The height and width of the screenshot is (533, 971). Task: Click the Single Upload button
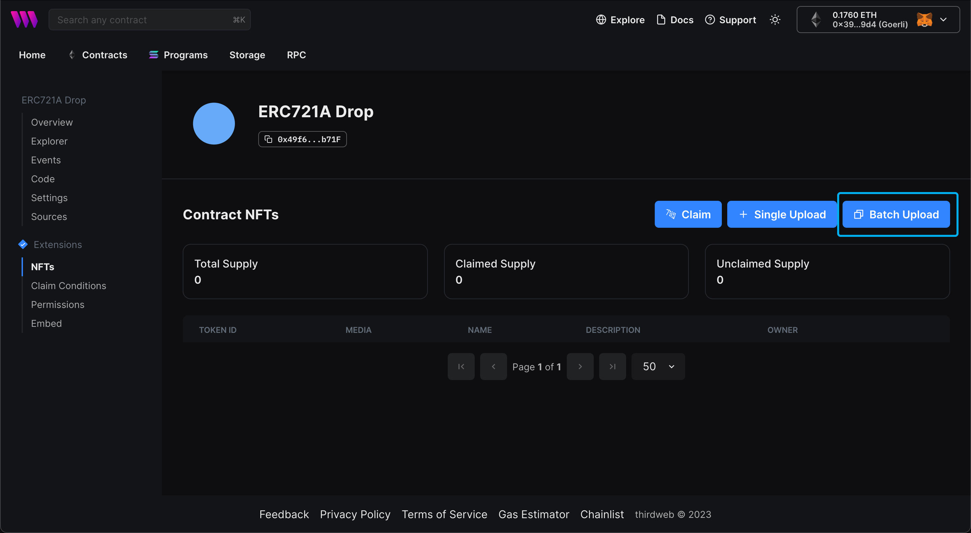point(782,214)
